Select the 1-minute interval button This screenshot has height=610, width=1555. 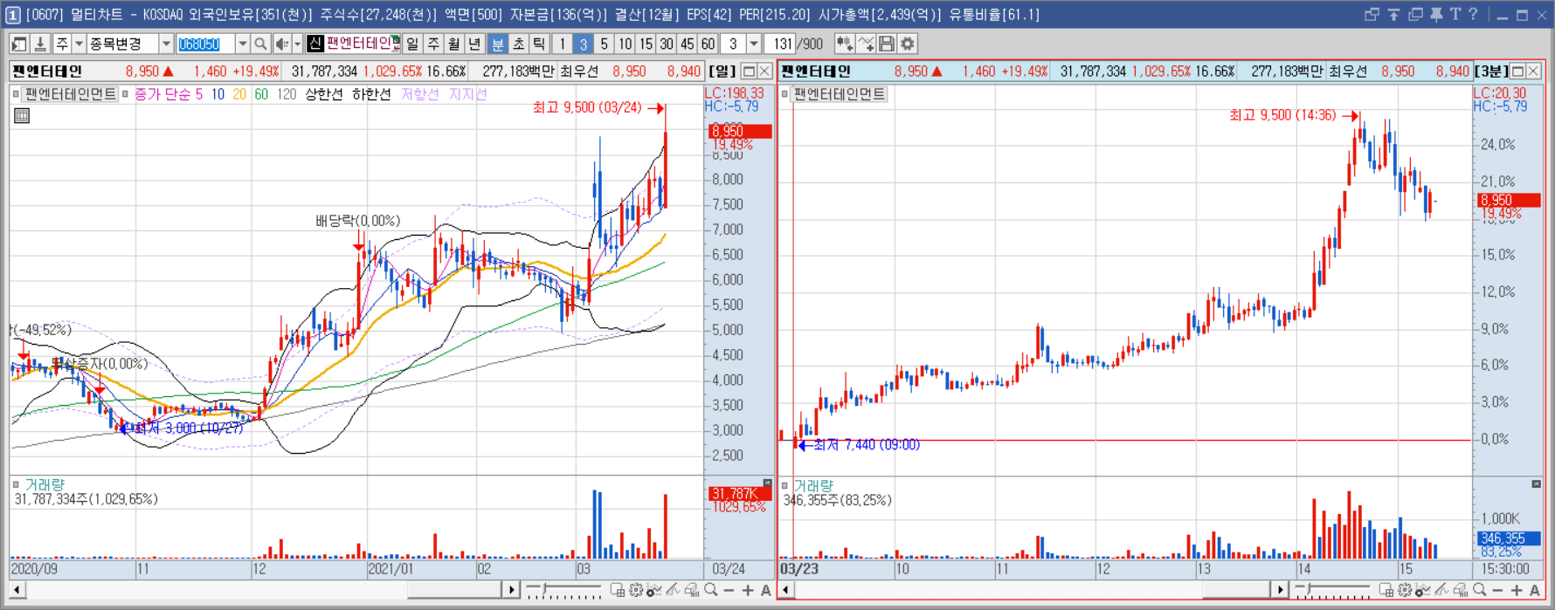point(563,44)
